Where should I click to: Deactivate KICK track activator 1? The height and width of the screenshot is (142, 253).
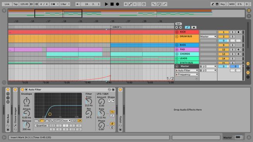pyautogui.click(x=224, y=32)
